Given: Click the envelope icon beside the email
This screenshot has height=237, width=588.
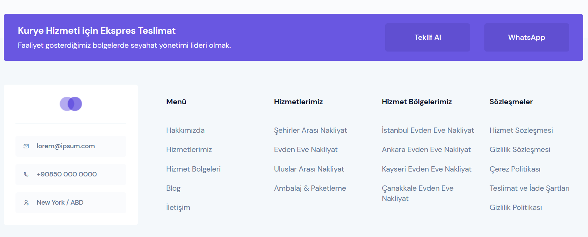Looking at the screenshot, I should click(x=26, y=146).
